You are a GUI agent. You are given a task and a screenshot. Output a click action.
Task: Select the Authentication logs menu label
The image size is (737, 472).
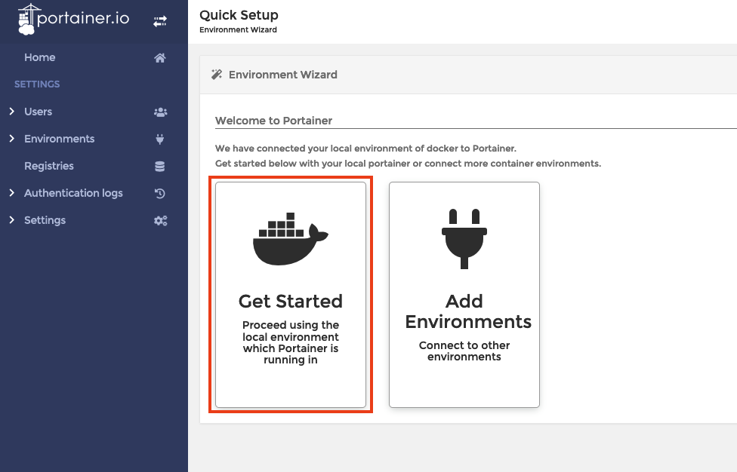coord(73,193)
